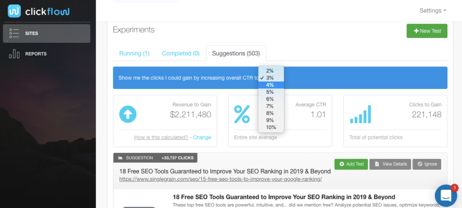Click the Revenue to Gain arrow icon
Viewport: 462px width, 208px height.
click(128, 114)
